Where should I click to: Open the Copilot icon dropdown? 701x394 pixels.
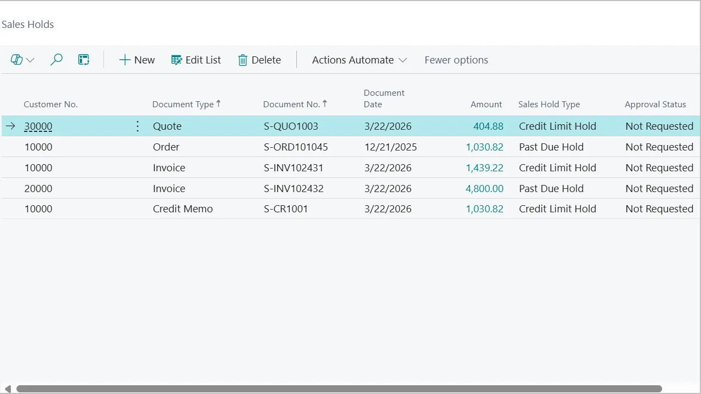22,60
